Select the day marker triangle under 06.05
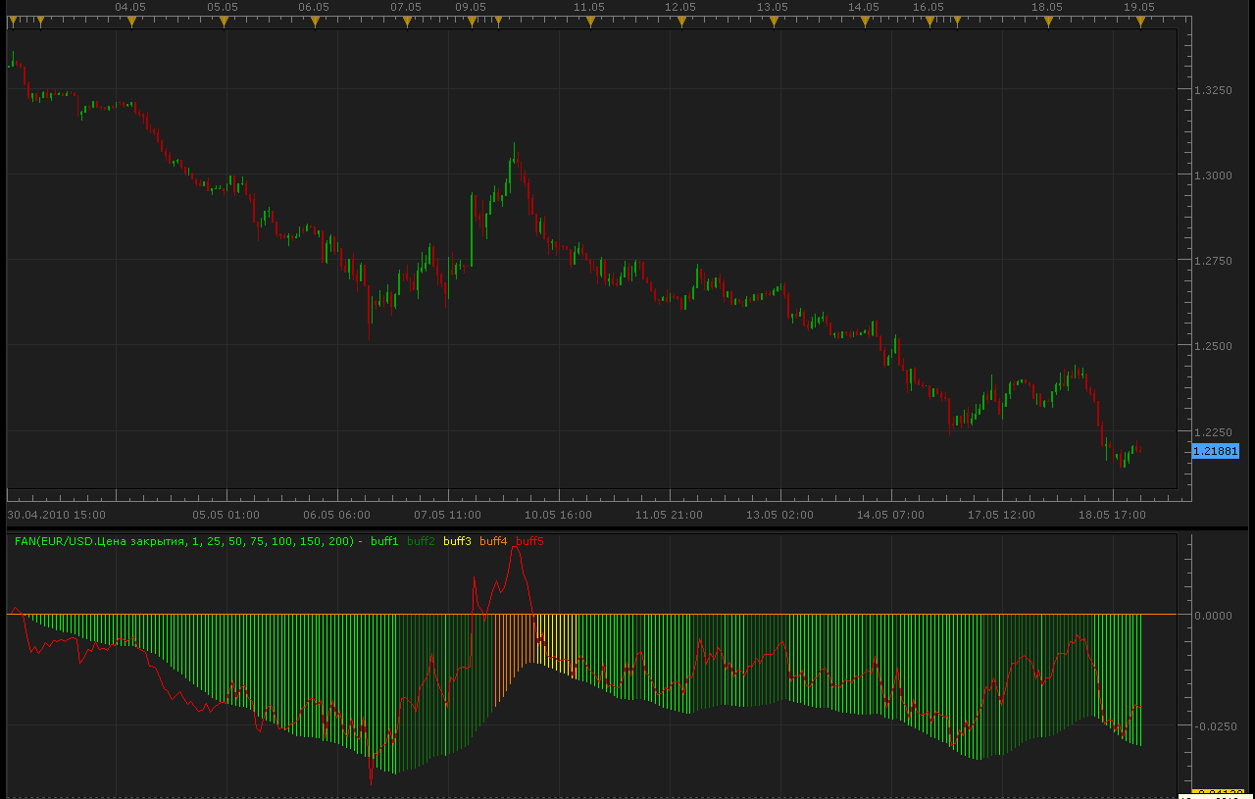The image size is (1255, 799). pos(315,21)
